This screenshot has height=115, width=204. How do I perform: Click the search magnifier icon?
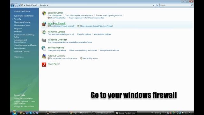click(192, 5)
